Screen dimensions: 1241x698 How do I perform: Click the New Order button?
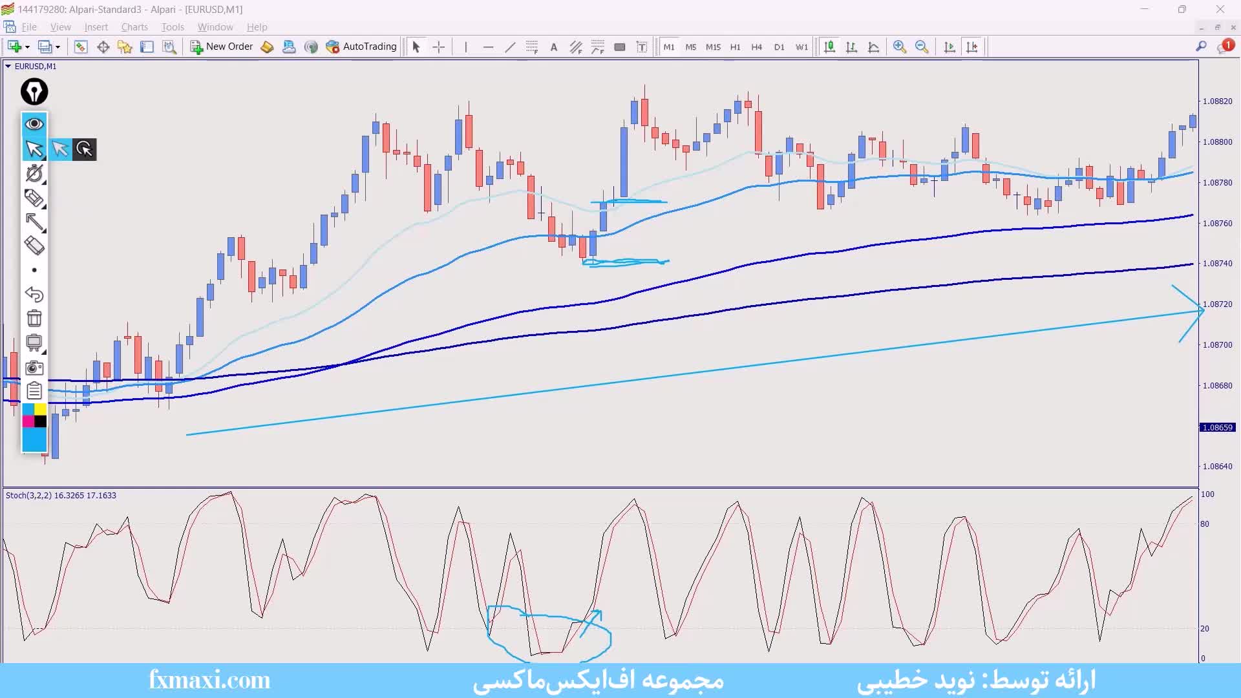tap(222, 47)
